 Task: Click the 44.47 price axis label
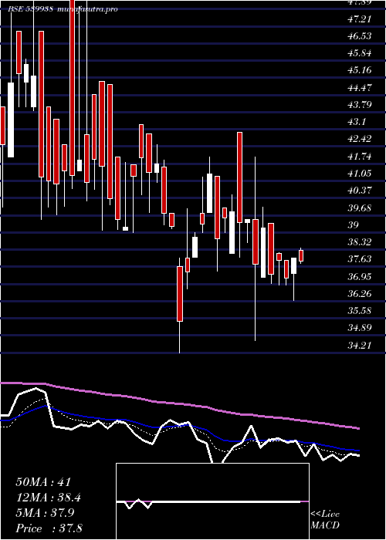click(x=360, y=87)
